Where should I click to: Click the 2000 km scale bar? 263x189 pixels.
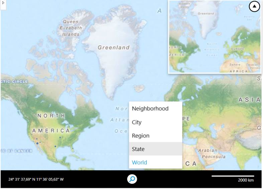click(233, 176)
